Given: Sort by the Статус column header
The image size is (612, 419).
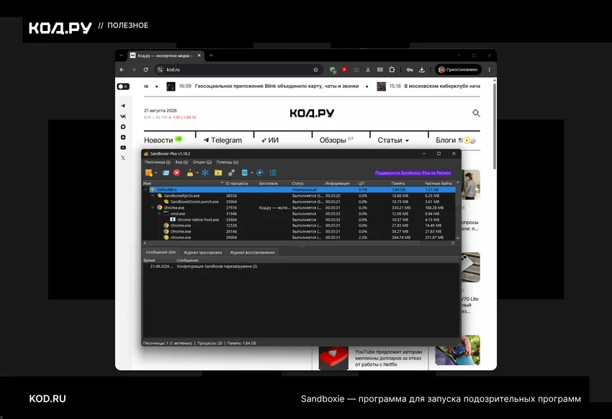Looking at the screenshot, I should [307, 183].
